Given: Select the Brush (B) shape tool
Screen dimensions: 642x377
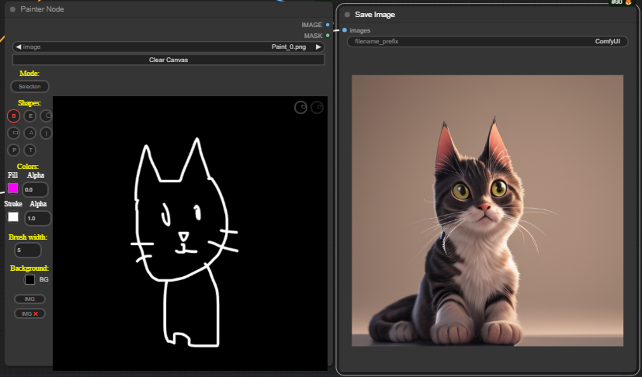Looking at the screenshot, I should 14,116.
